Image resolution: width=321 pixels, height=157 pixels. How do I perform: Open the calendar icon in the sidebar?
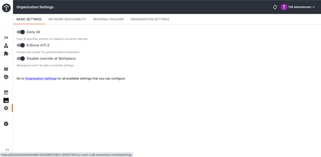[x=6, y=92]
